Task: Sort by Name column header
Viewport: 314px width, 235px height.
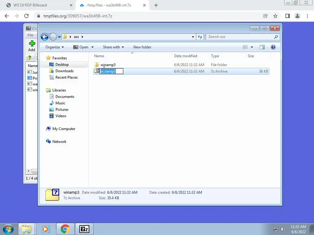Action: coord(99,56)
